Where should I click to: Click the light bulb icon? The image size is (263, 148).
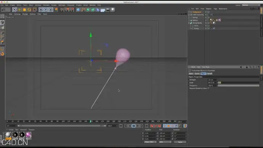click(113, 10)
